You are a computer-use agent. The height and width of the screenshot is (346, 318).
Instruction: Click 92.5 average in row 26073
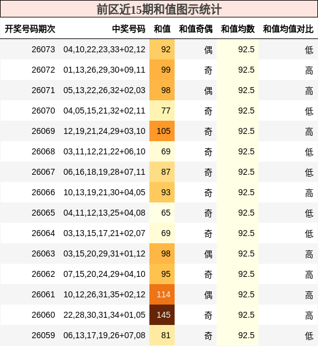point(246,49)
